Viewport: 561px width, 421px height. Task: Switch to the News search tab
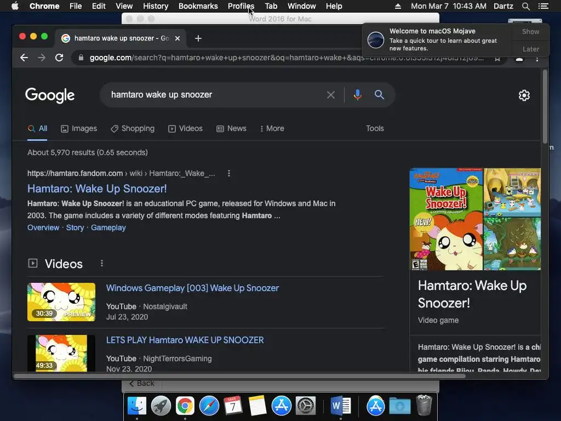point(231,128)
